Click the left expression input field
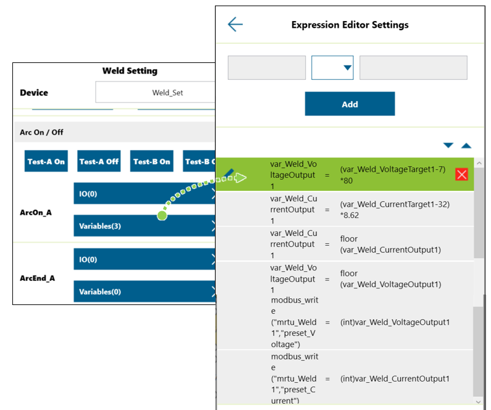 click(267, 68)
